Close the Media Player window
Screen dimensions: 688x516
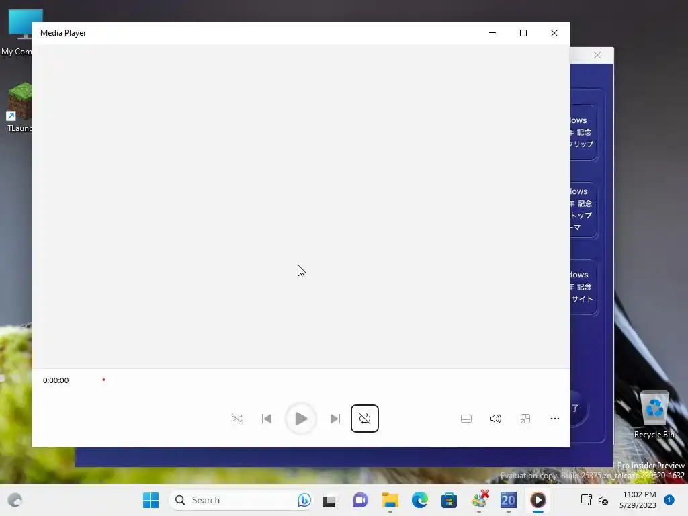554,33
